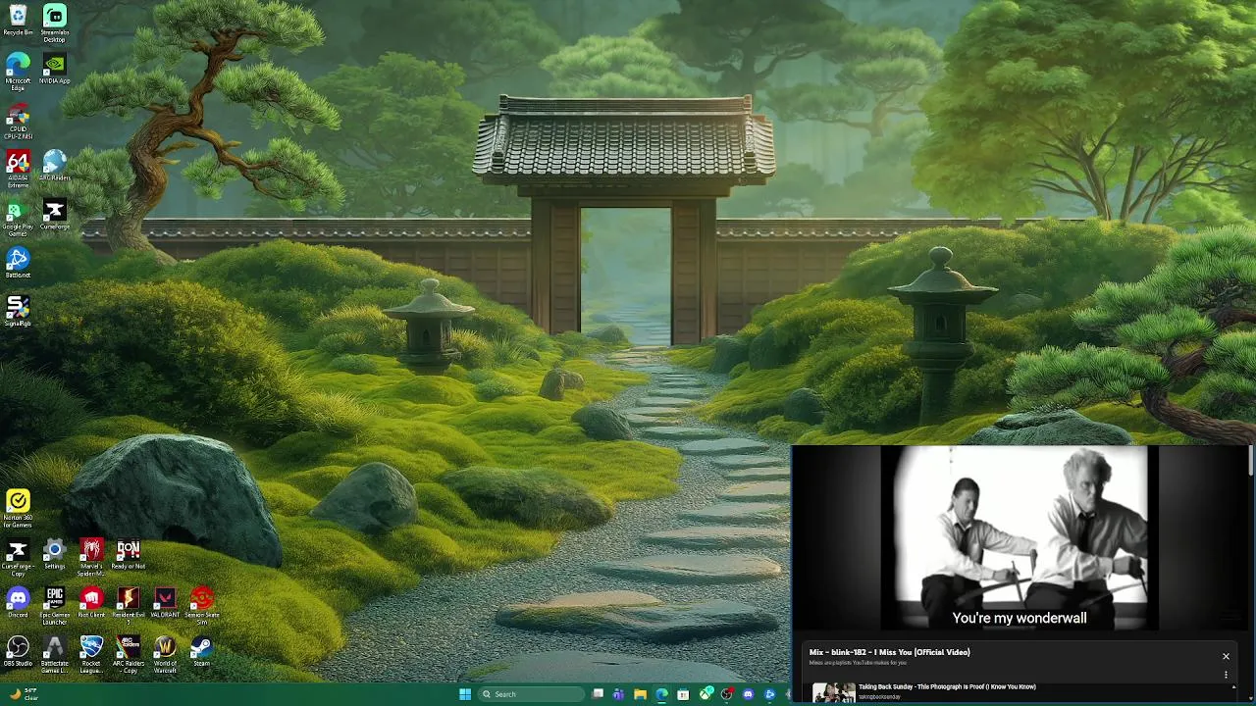The image size is (1256, 706).
Task: Select the Epic Games Launcher icon
Action: (x=55, y=607)
